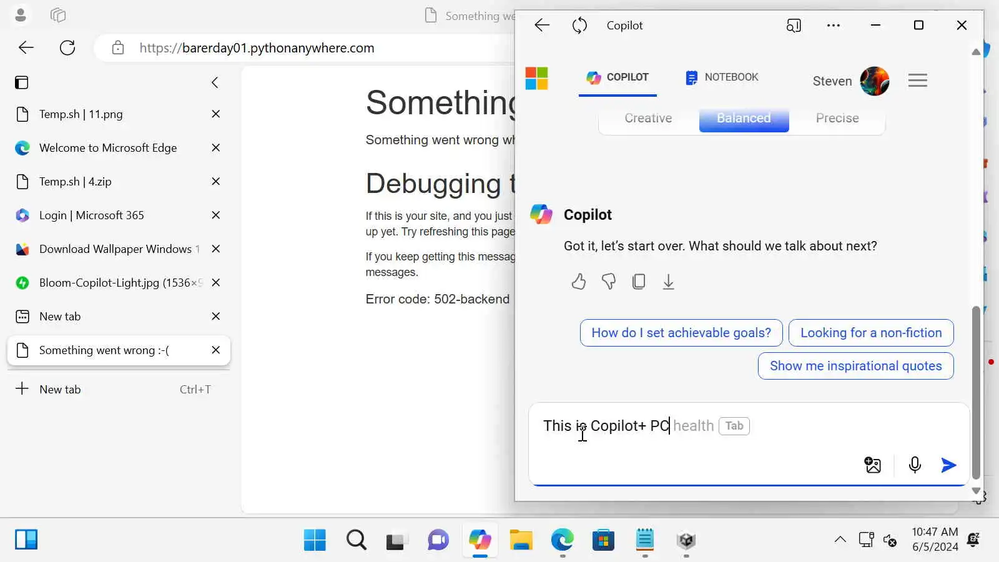Go back in the Edge browser
Image resolution: width=999 pixels, height=562 pixels.
click(26, 48)
